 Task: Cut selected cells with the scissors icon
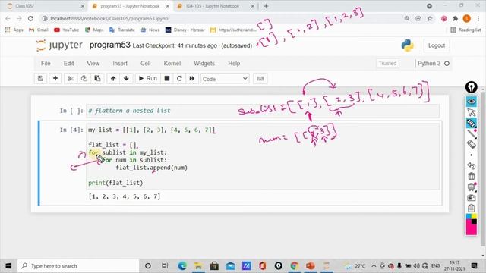tap(71, 79)
